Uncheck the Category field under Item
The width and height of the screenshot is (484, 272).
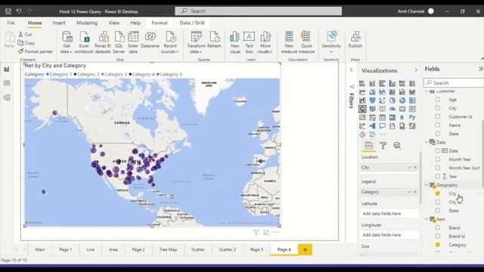(438, 245)
